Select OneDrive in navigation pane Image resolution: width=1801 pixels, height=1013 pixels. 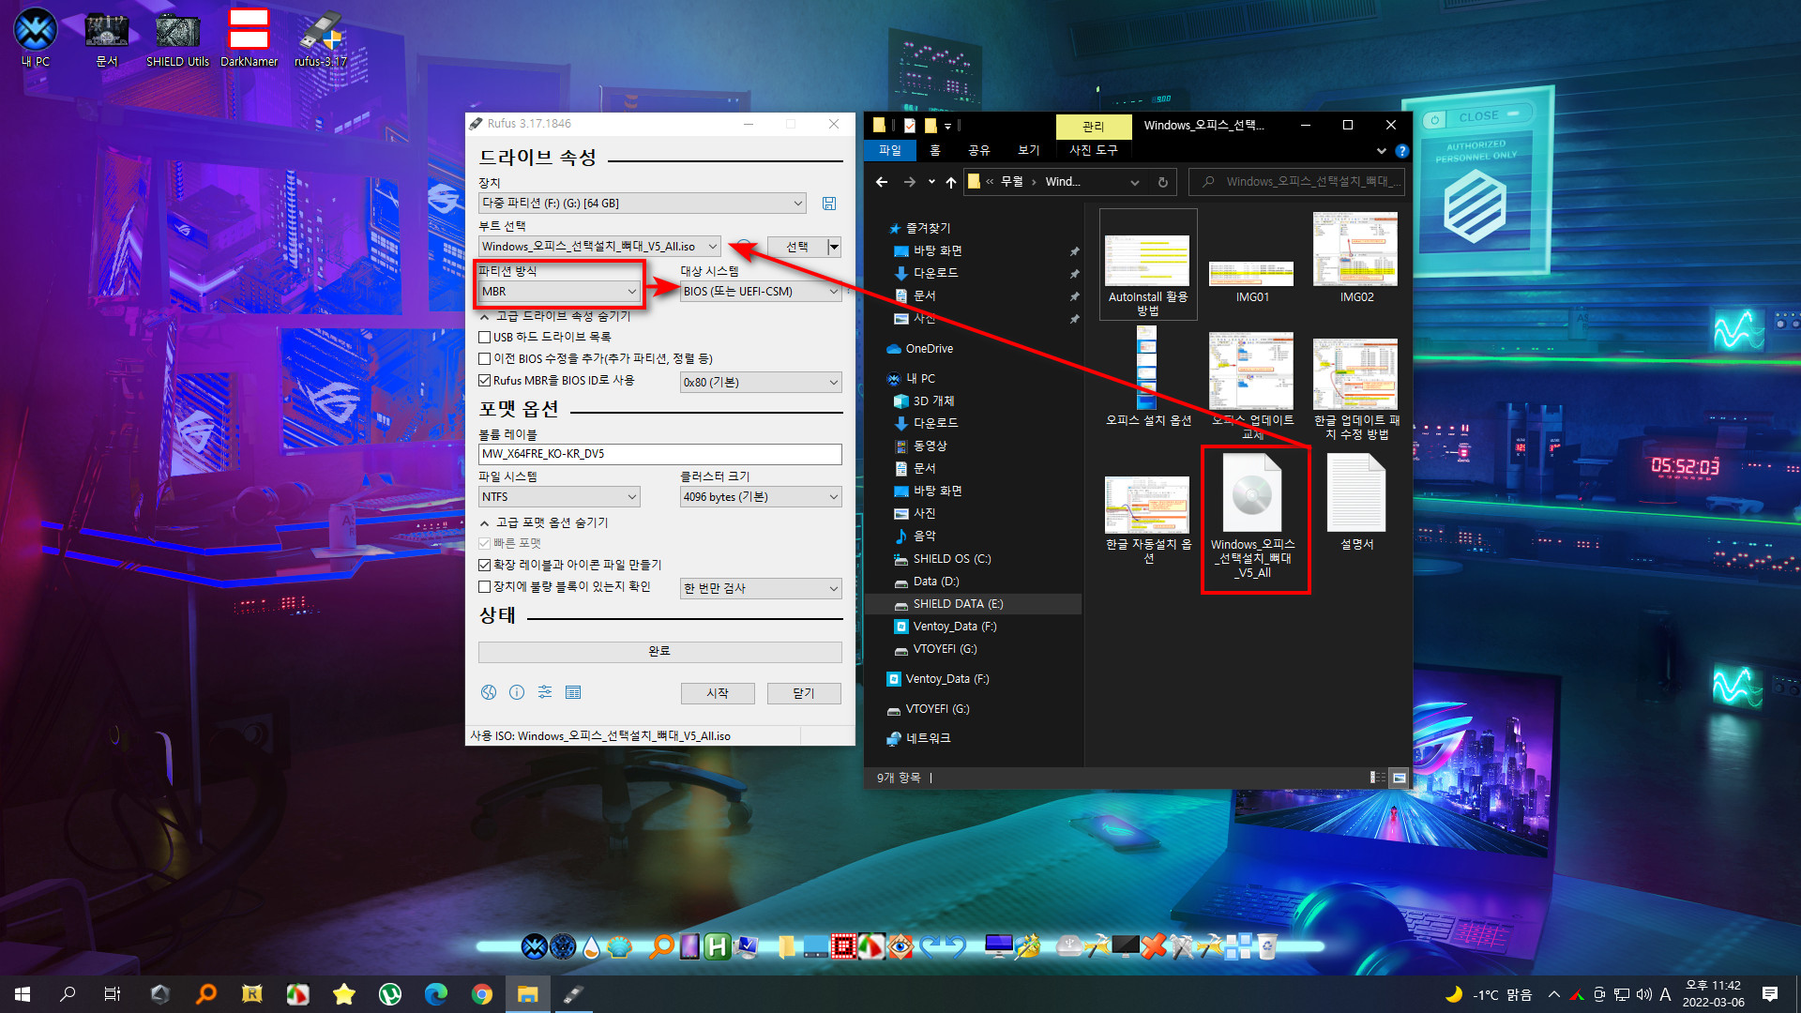tap(929, 349)
